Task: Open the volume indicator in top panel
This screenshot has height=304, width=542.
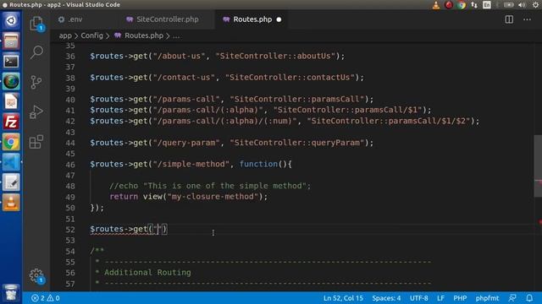Action: click(522, 5)
